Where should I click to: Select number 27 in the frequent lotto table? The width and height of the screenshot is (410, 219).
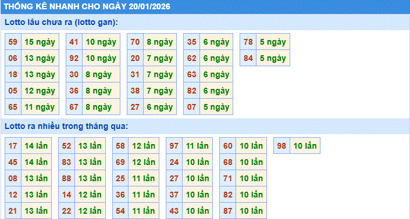click(x=174, y=178)
